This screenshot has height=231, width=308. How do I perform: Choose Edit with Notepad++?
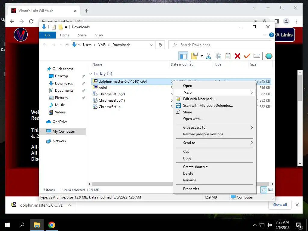pos(215,99)
